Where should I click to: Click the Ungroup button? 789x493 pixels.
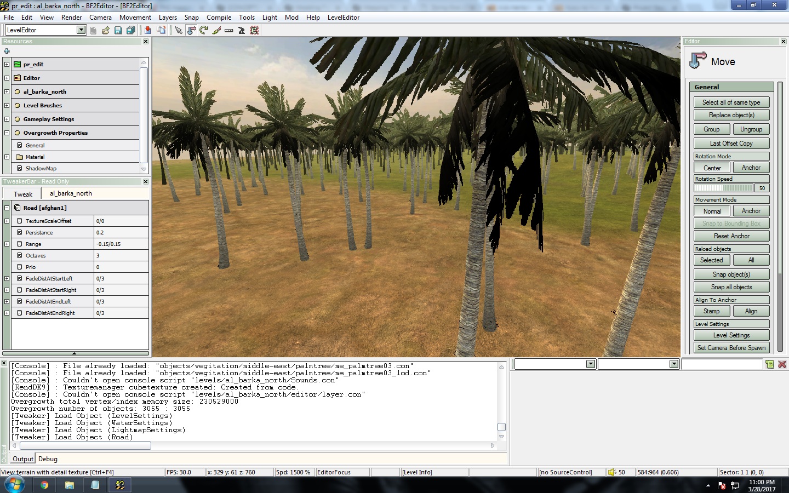point(751,129)
